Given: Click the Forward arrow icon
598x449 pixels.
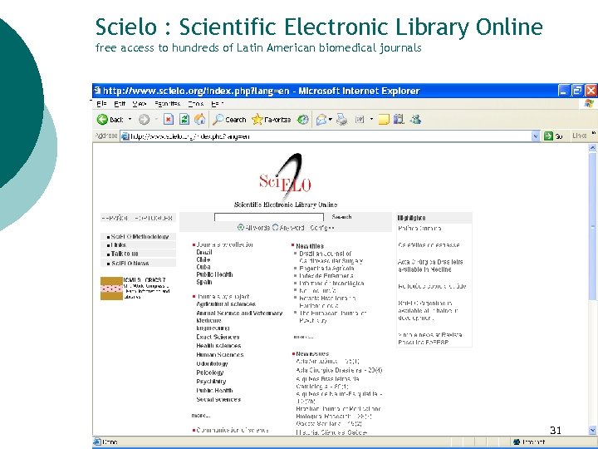Looking at the screenshot, I should 144,120.
